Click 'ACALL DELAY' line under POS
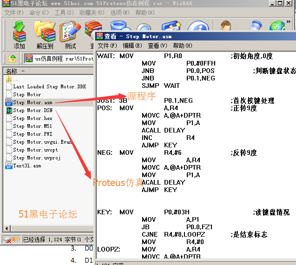 coord(163,130)
